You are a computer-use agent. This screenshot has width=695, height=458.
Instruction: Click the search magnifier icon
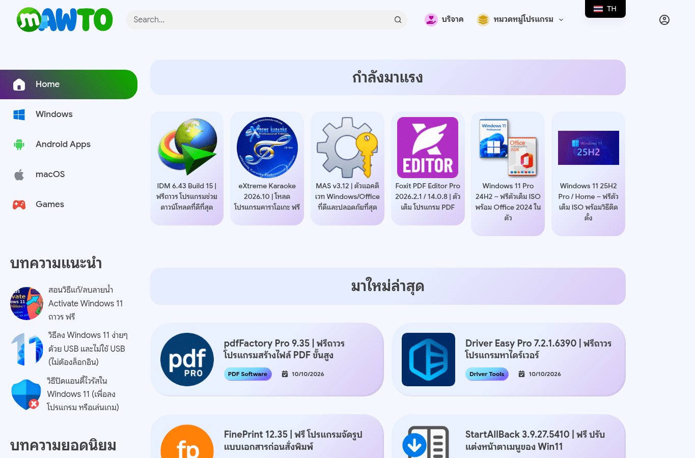pyautogui.click(x=398, y=20)
